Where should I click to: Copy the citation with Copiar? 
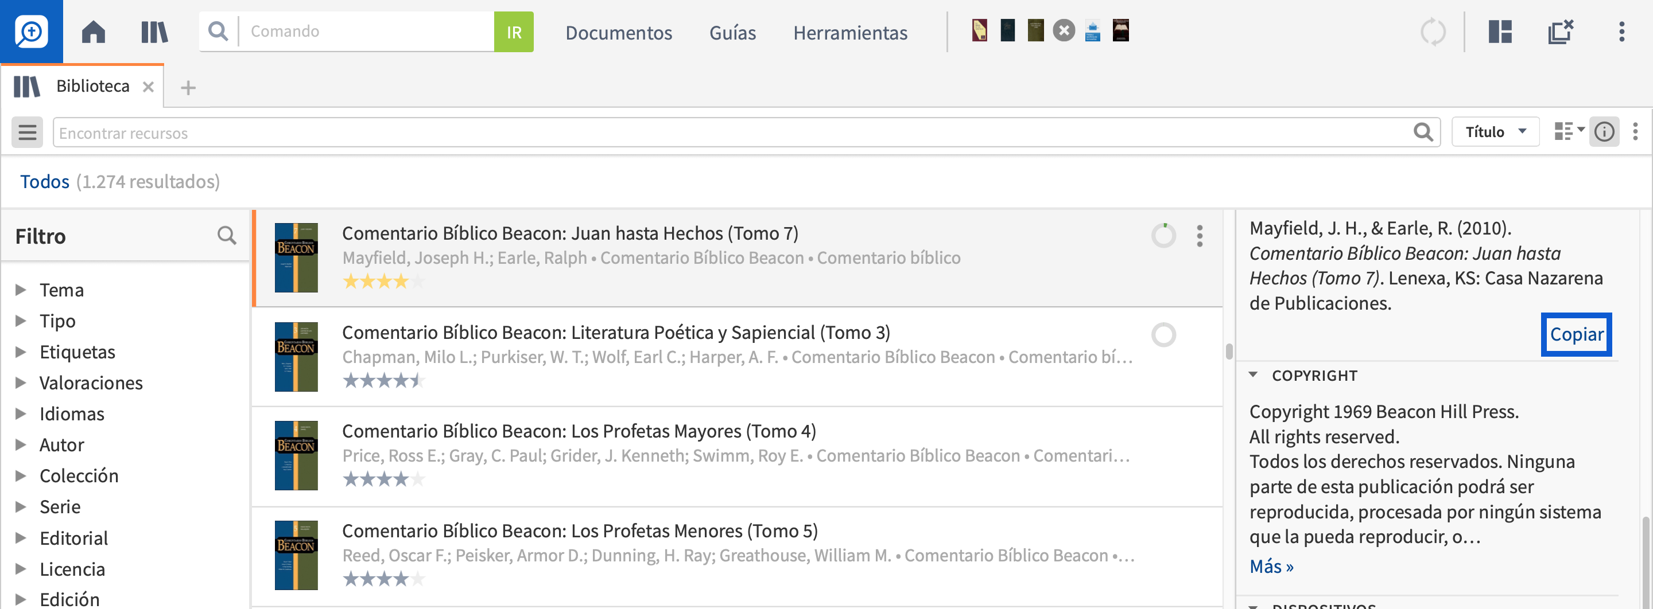click(x=1577, y=334)
